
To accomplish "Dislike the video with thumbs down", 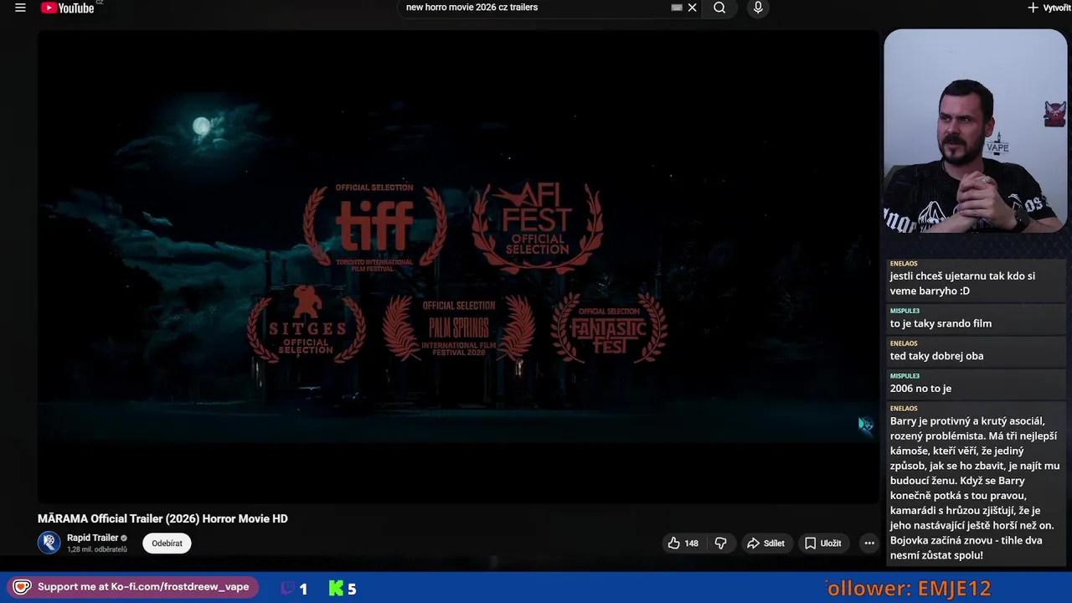I will 720,544.
